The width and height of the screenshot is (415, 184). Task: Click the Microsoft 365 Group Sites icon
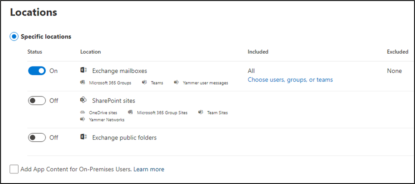130,112
